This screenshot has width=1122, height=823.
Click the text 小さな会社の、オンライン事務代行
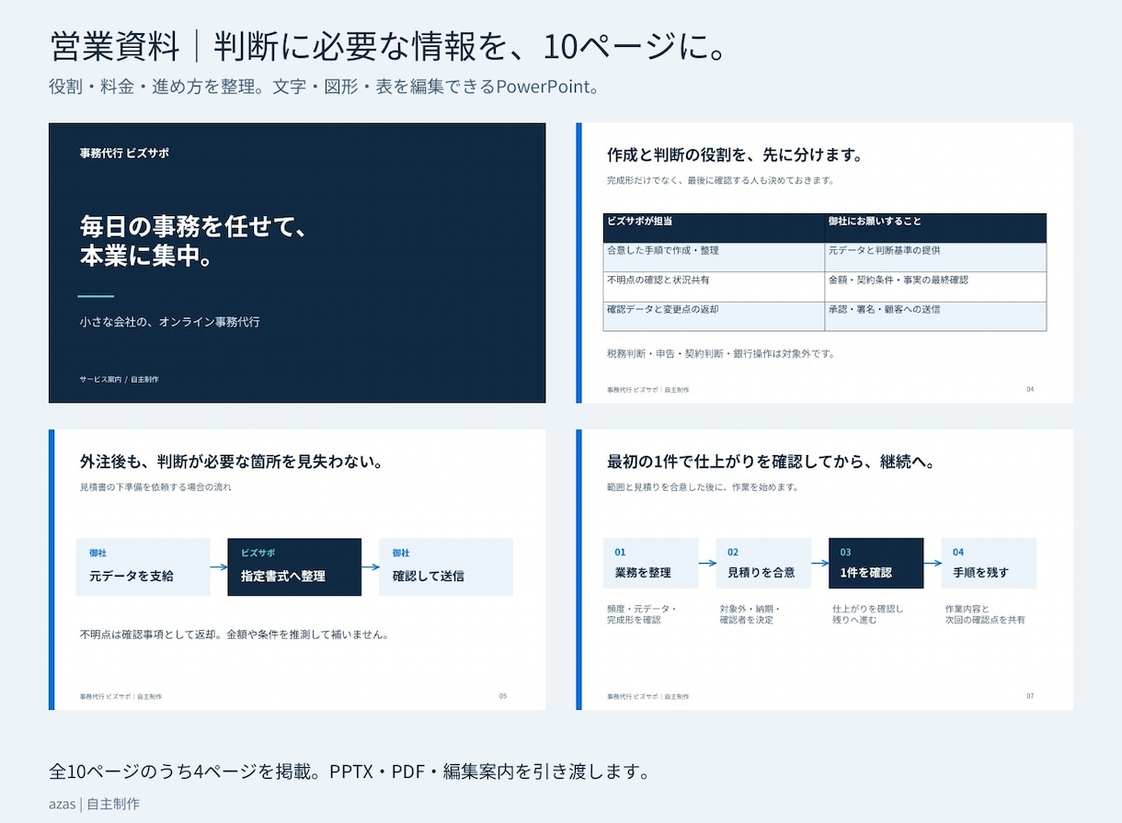tap(170, 322)
